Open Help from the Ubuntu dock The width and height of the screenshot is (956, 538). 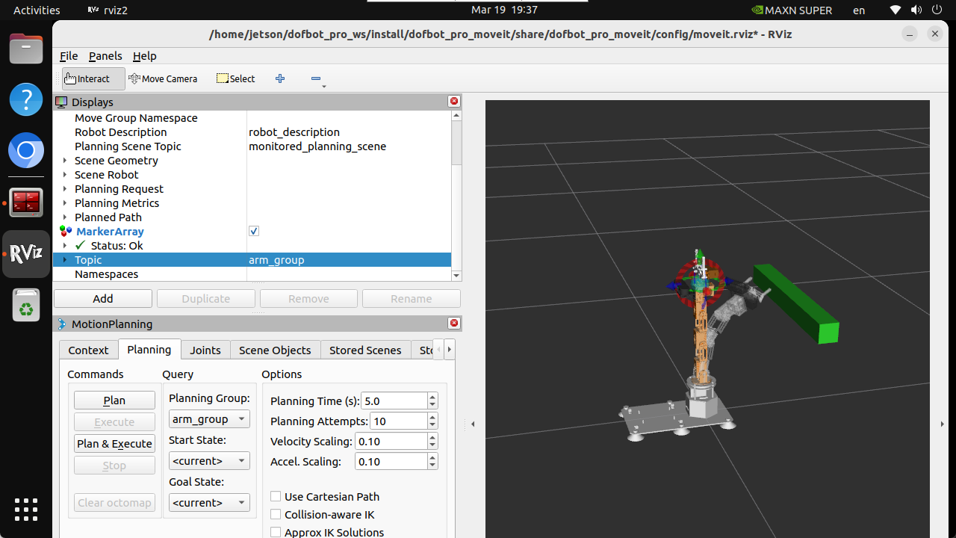coord(26,99)
